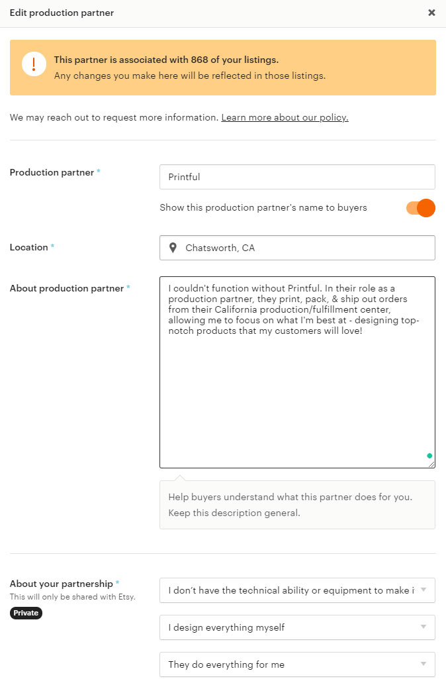446x685 pixels.
Task: Open "Learn more about our policy" link
Action: point(284,117)
